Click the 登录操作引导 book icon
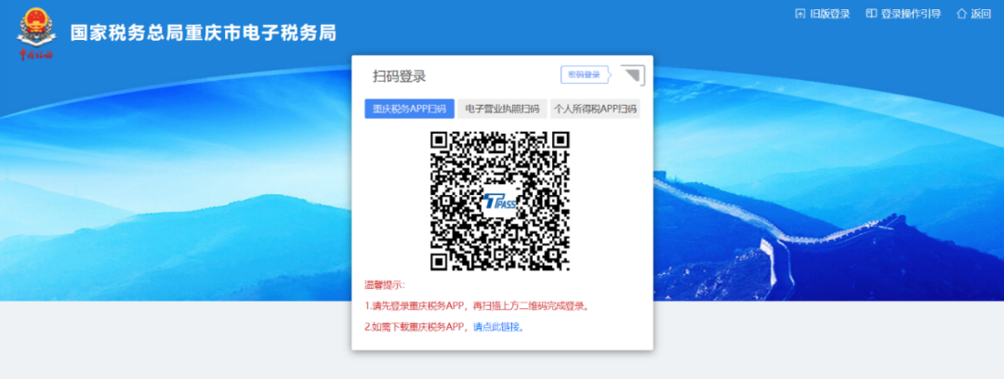 pos(871,14)
